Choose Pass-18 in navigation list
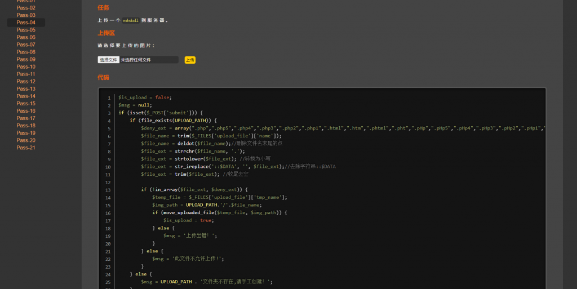This screenshot has height=289, width=577. point(26,126)
